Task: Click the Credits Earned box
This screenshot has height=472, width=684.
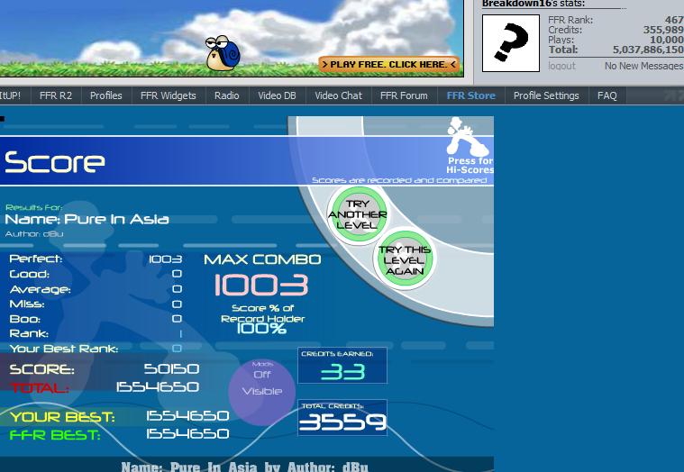Action: pyautogui.click(x=342, y=365)
